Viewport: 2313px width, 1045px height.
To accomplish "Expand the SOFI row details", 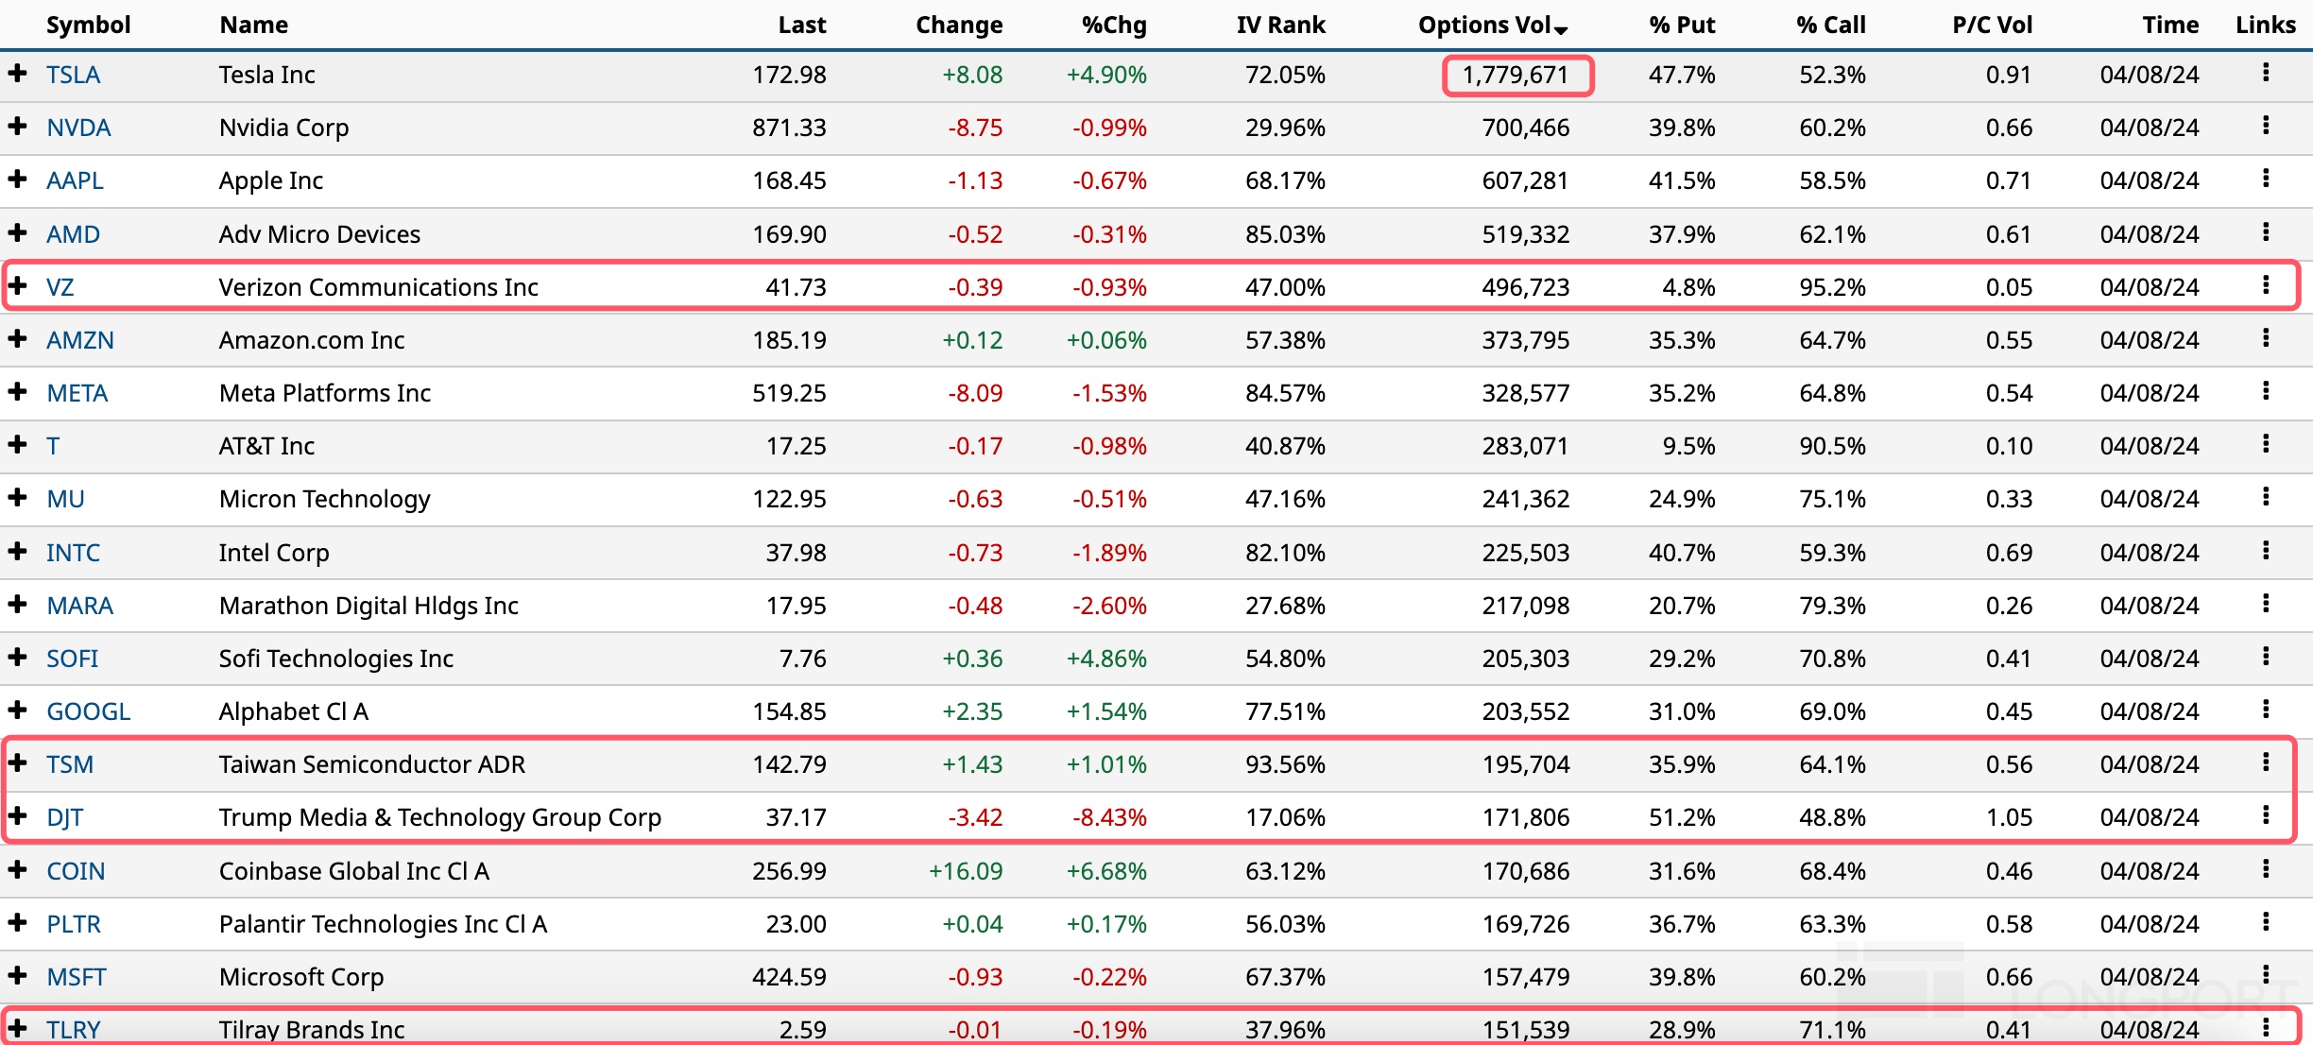I will pyautogui.click(x=17, y=657).
